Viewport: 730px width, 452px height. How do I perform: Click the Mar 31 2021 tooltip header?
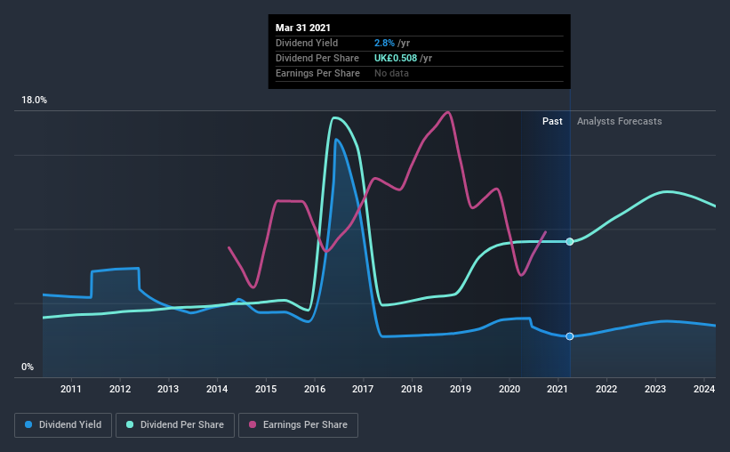coord(303,28)
